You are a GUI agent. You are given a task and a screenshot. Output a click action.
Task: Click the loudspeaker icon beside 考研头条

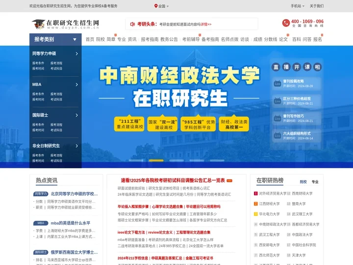(132, 24)
